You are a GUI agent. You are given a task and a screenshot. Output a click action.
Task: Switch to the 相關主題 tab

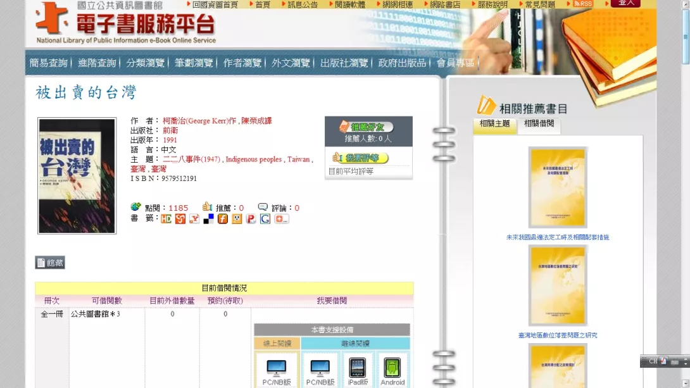click(x=494, y=125)
